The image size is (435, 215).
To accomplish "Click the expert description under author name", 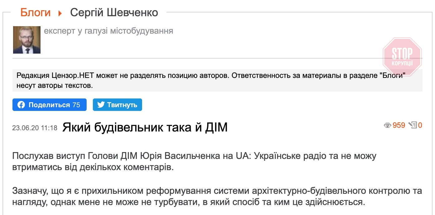I will tap(108, 31).
